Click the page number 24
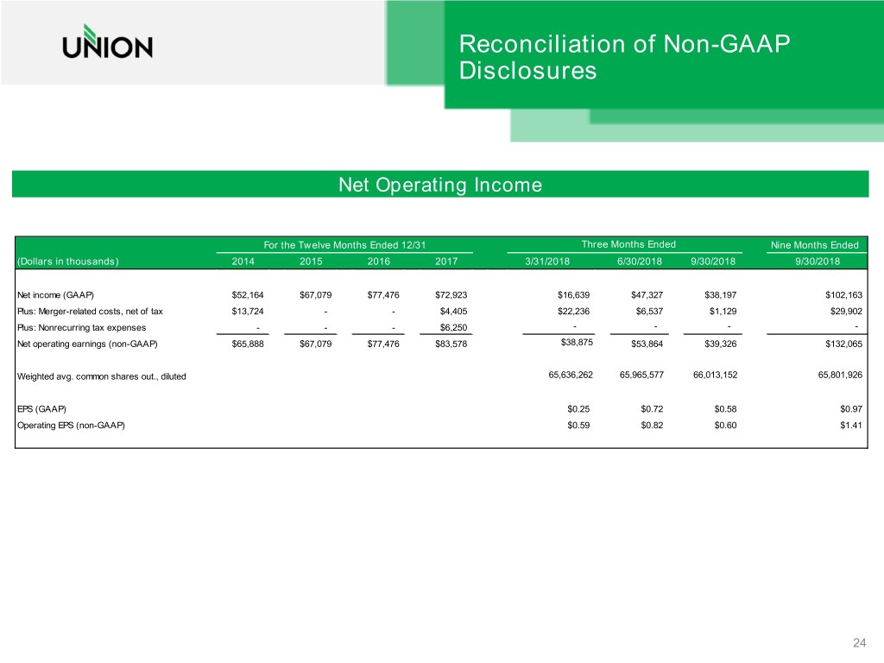This screenshot has height=663, width=884. [x=859, y=642]
